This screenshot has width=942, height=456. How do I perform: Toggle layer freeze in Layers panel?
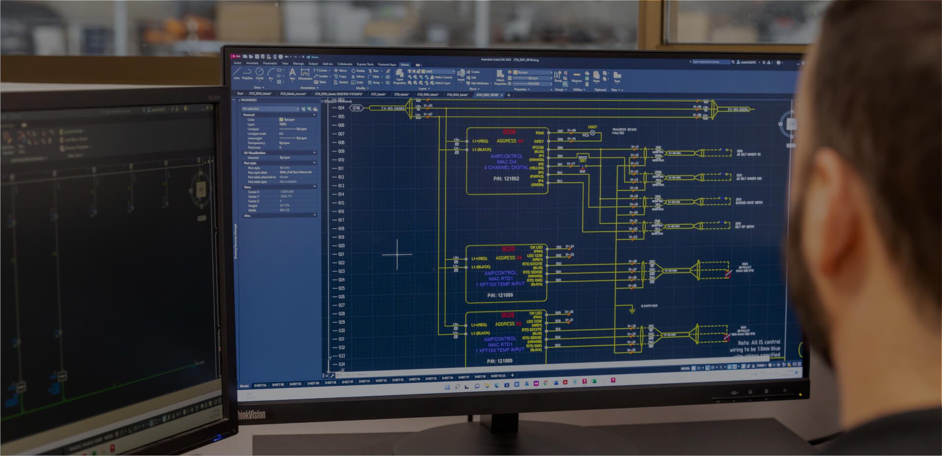coord(414,71)
